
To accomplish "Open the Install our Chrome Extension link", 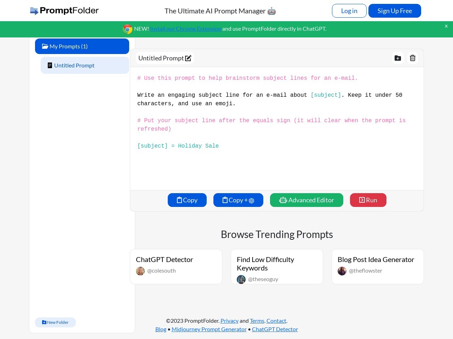I will [185, 29].
